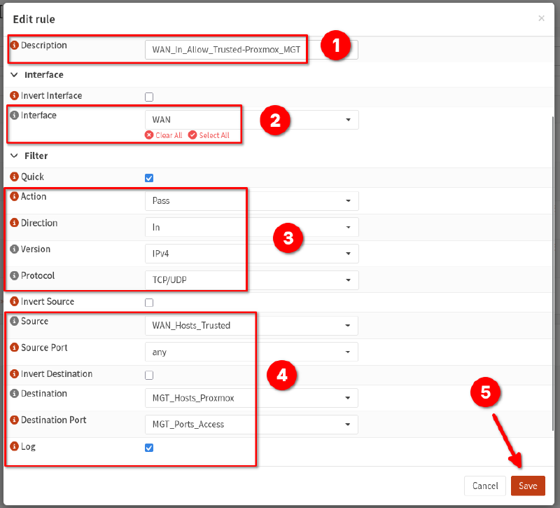Open the Version dropdown set to IPv4
560x508 pixels.
pyautogui.click(x=252, y=254)
